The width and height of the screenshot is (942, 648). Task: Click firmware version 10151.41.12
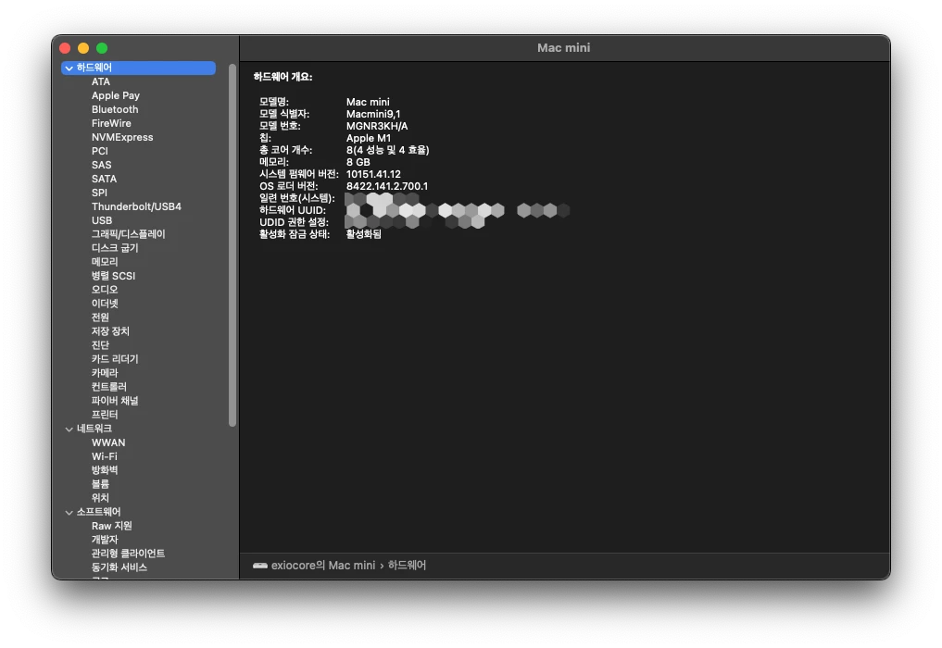click(x=373, y=174)
